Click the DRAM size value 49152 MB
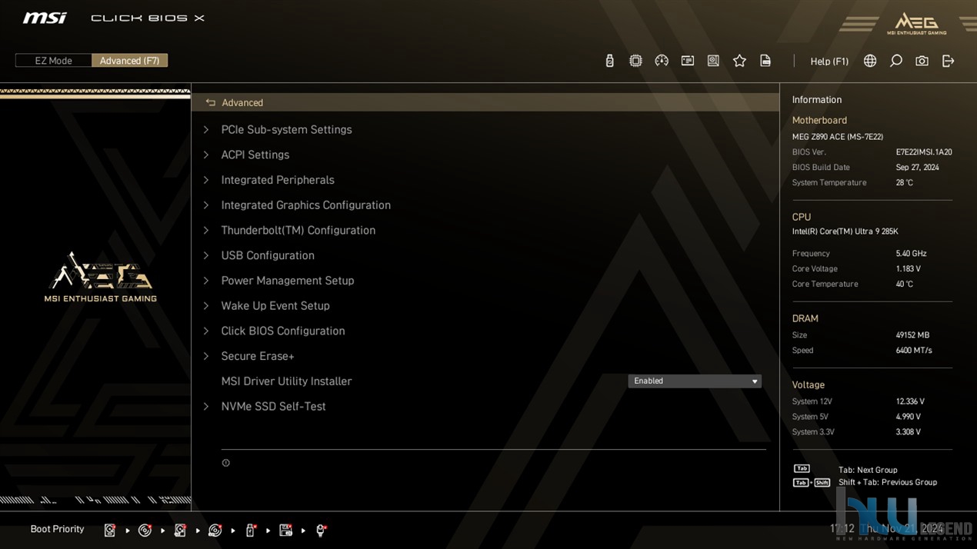 (912, 335)
